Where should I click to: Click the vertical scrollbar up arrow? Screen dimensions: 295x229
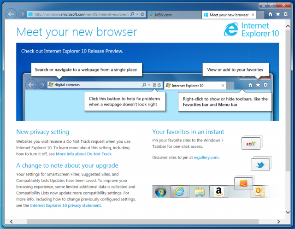[288, 26]
